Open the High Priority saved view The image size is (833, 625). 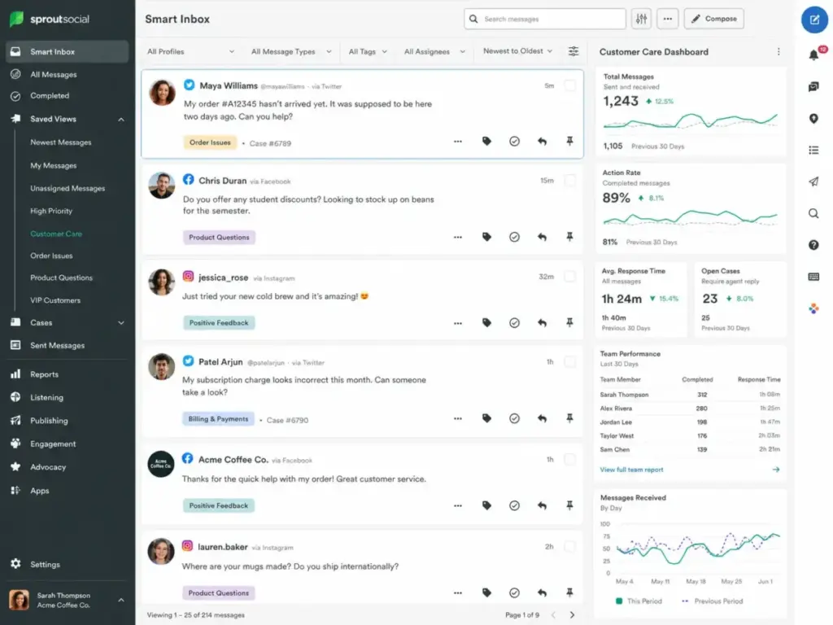[x=51, y=211]
